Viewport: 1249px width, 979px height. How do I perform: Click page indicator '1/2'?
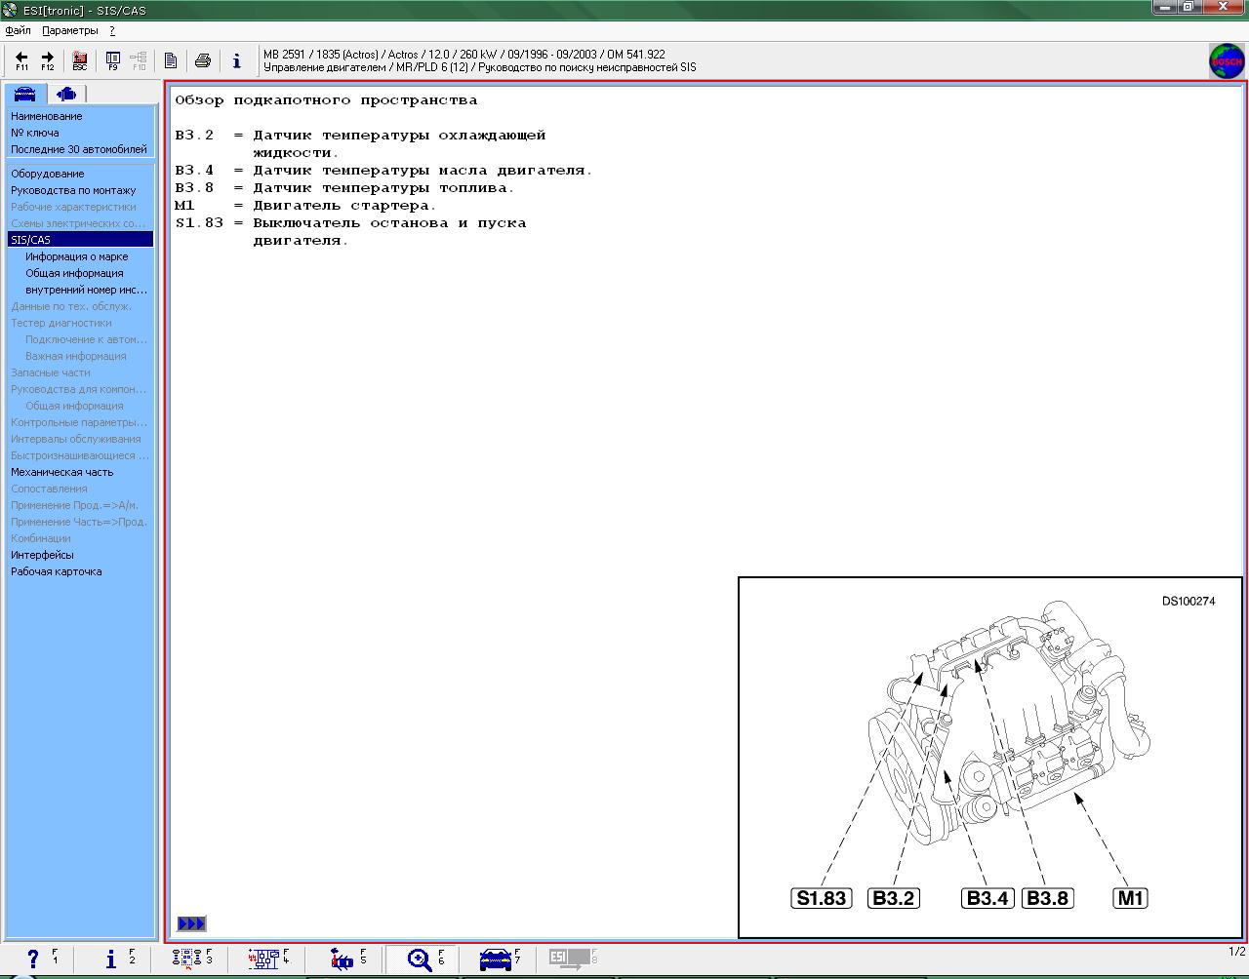click(x=1236, y=952)
